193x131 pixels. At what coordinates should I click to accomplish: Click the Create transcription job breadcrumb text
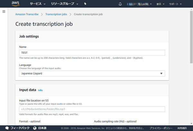[88, 14]
